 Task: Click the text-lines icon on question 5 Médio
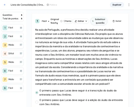click(21, 62)
